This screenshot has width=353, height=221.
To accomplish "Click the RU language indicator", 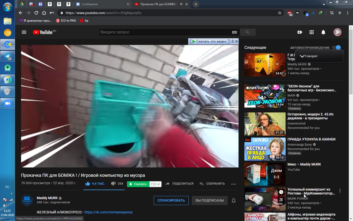I will coord(7,187).
